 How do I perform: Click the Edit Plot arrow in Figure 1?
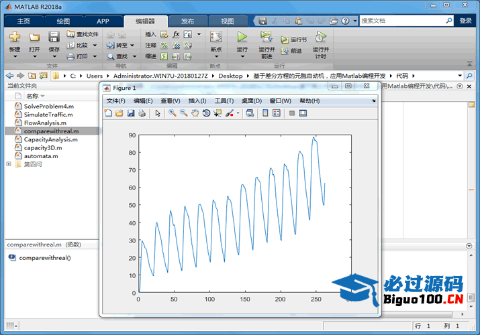[x=158, y=113]
